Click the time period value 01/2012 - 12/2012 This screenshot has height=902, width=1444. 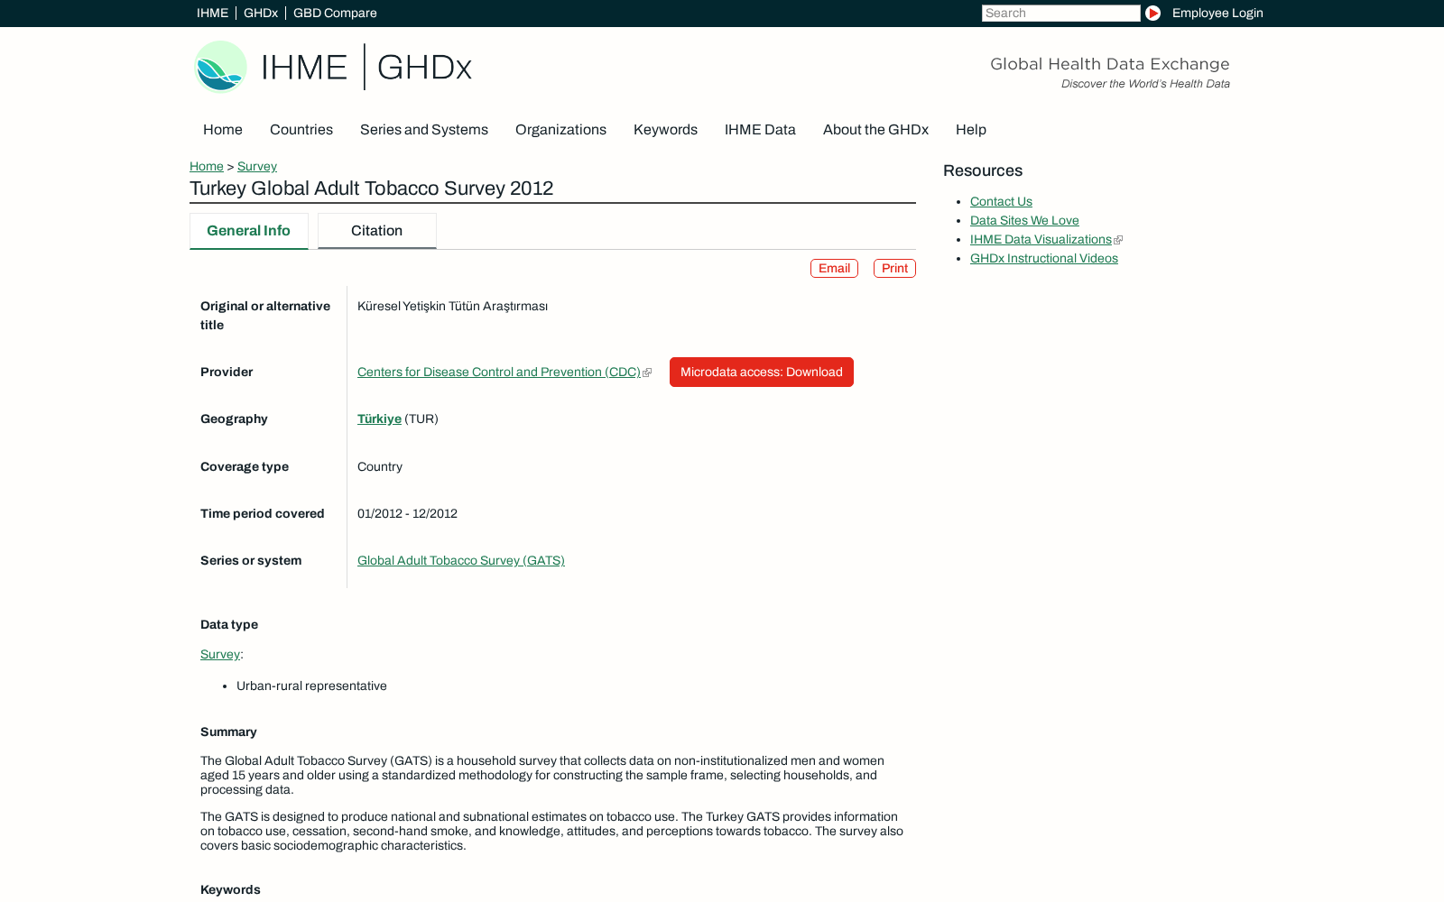click(407, 513)
